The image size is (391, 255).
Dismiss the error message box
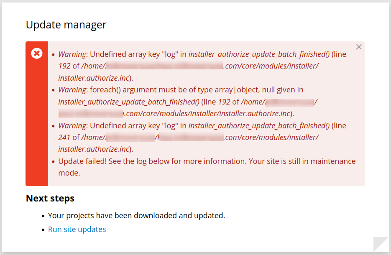click(358, 47)
